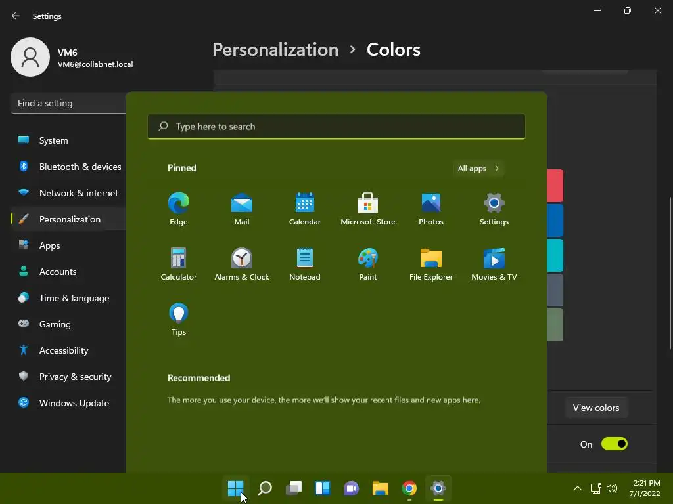This screenshot has height=504, width=673.
Task: Open File Explorer from the taskbar
Action: [x=381, y=488]
